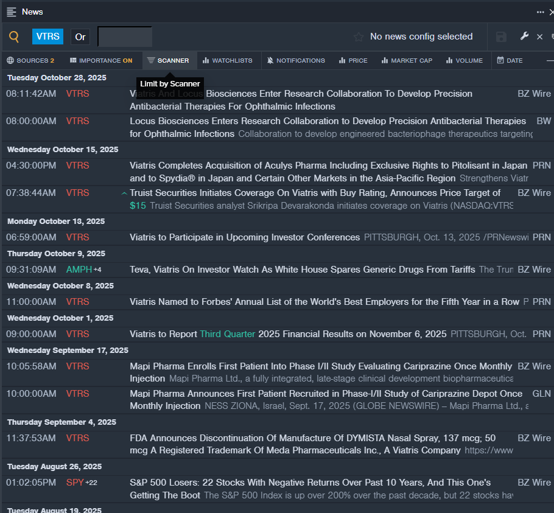Screen dimensions: 554x513
Task: Open the three-dot panel options menu
Action: (540, 12)
